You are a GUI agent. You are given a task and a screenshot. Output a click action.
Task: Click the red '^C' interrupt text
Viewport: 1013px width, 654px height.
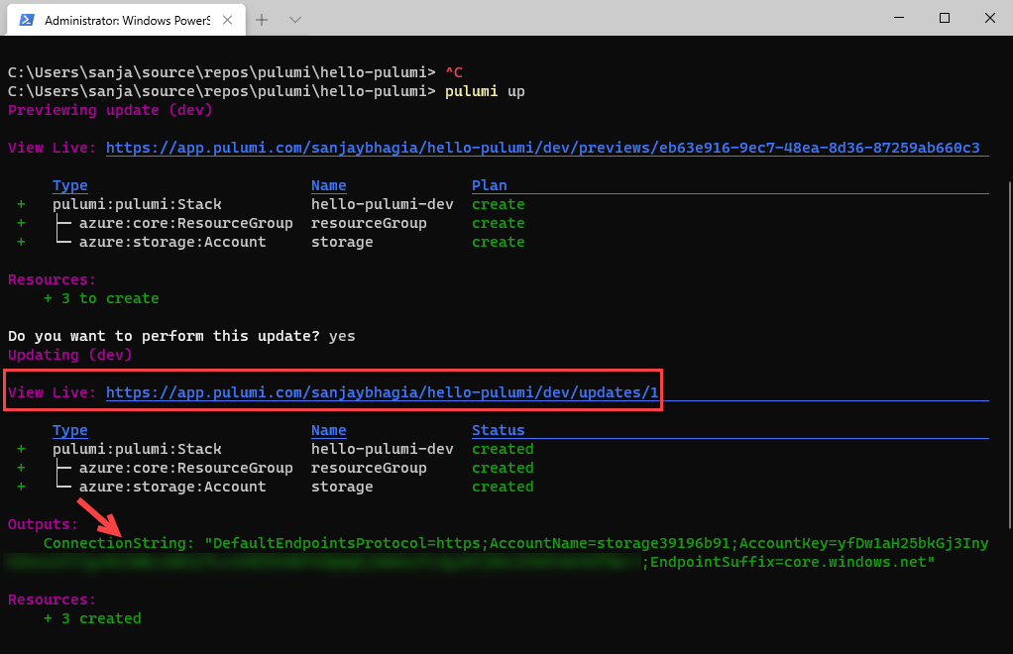pos(454,72)
